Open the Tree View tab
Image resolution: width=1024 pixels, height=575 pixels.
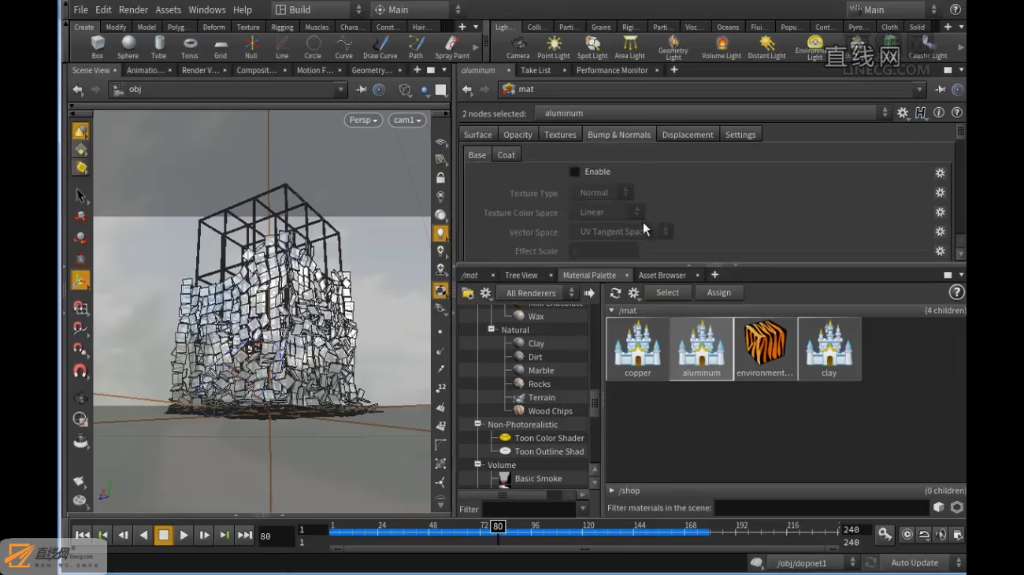[521, 275]
